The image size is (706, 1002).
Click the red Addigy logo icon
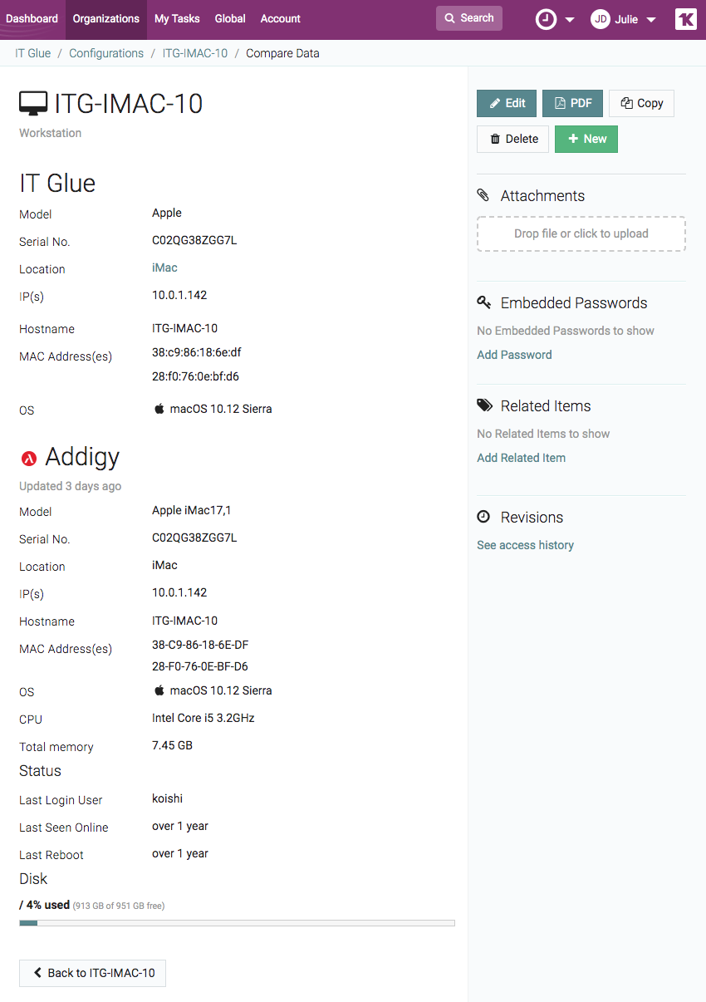point(29,458)
